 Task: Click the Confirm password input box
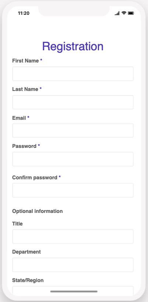coord(73,190)
